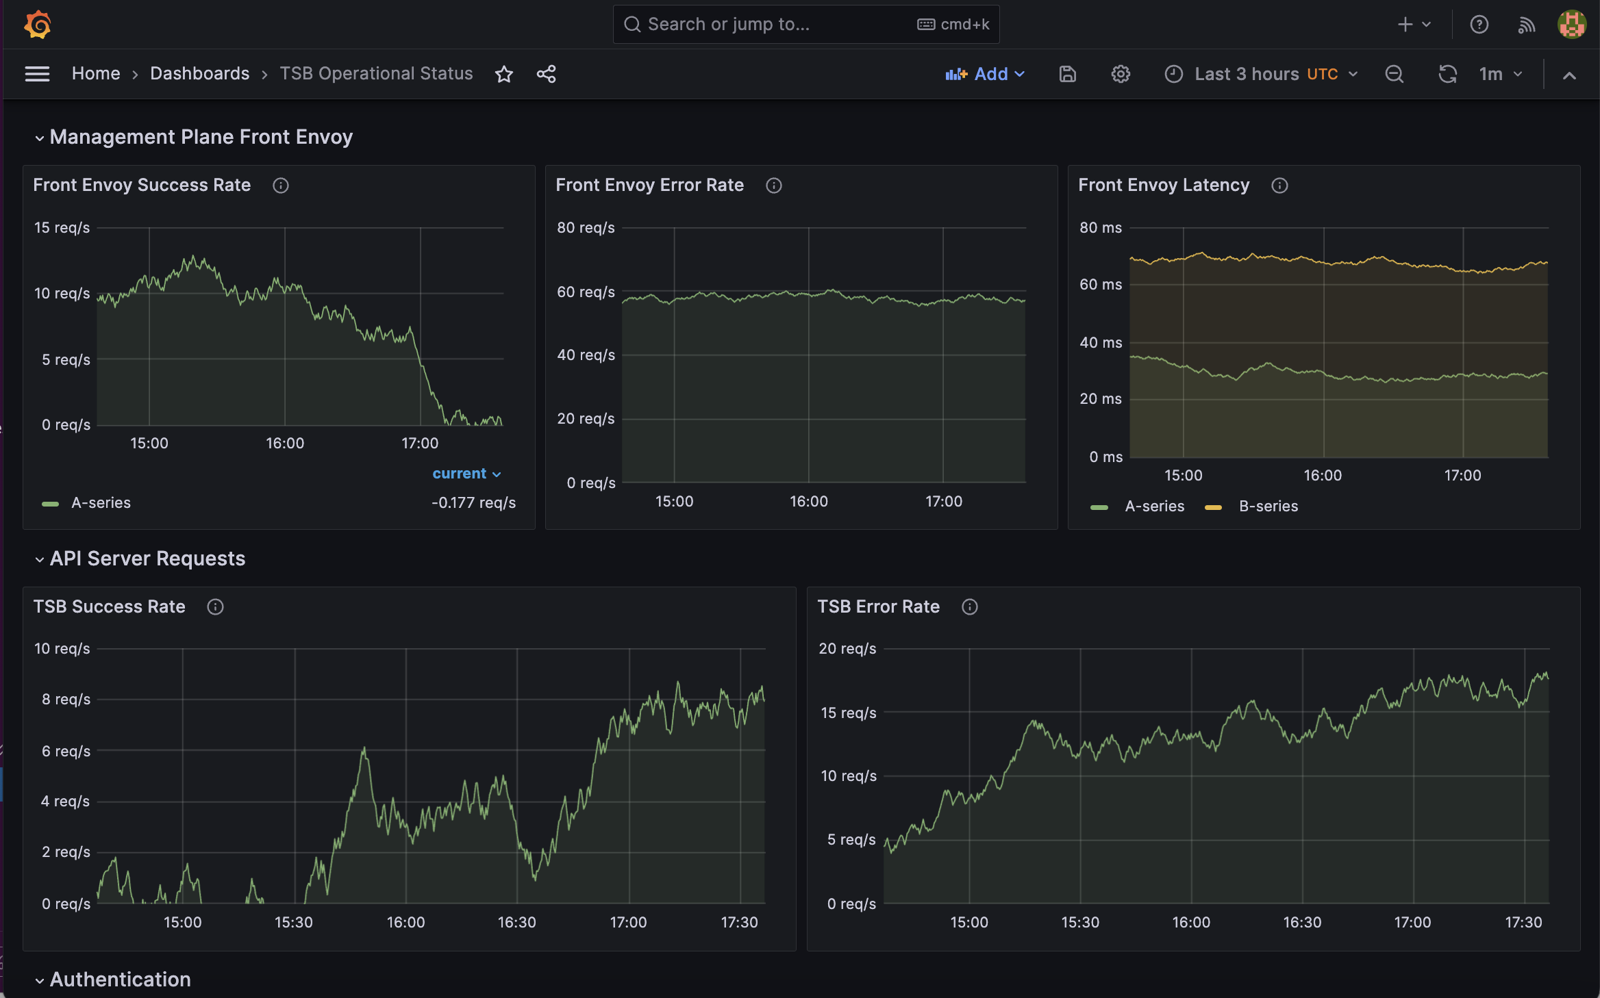
Task: Open the Last 3 hours time picker
Action: point(1261,74)
